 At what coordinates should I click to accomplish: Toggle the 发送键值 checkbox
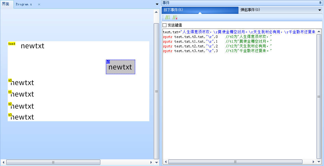165,25
